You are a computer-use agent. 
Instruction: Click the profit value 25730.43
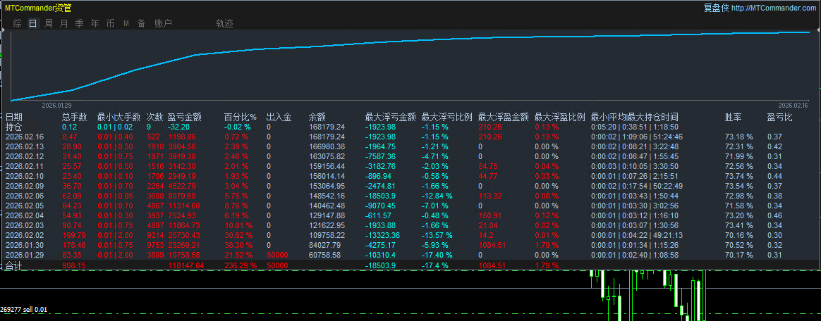[183, 236]
